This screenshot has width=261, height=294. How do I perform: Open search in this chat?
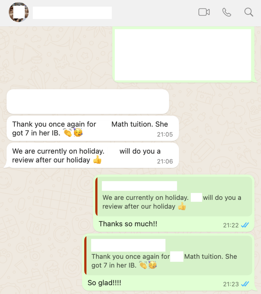pos(249,12)
